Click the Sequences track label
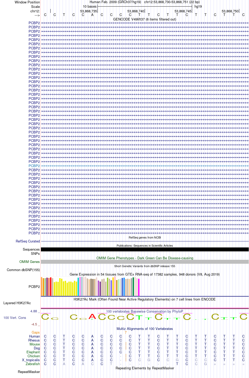 pyautogui.click(x=31, y=249)
